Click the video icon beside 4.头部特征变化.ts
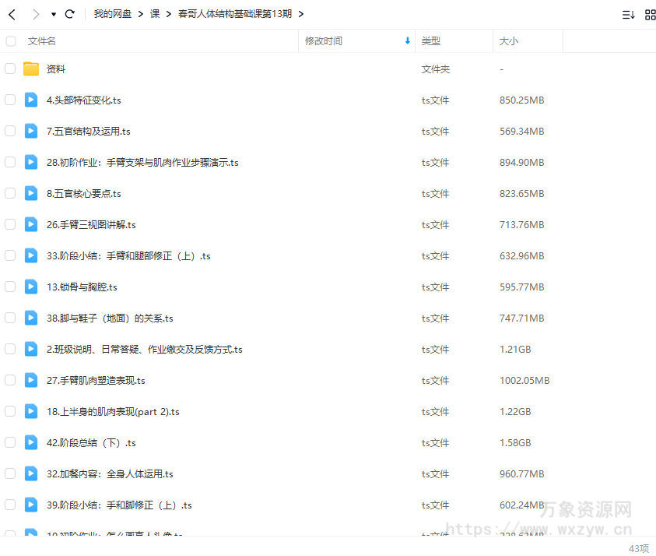Image resolution: width=656 pixels, height=556 pixels. pyautogui.click(x=30, y=100)
